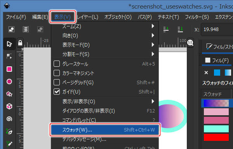Expand the 向き(O) submenu
Image resolution: width=233 pixels, height=149 pixels.
[105, 36]
